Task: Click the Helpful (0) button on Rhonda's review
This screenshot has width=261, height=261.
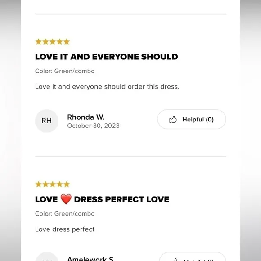Action: pyautogui.click(x=192, y=119)
